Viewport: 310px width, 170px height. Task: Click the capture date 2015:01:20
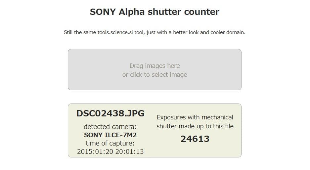(x=95, y=151)
